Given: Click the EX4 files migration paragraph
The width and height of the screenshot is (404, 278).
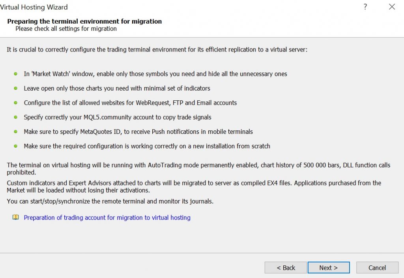Looking at the screenshot, I should coord(194,187).
